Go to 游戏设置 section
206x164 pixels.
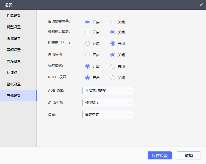coord(14,39)
